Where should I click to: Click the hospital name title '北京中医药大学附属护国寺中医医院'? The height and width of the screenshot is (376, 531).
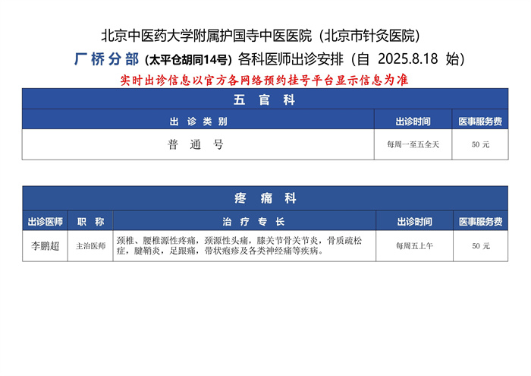(206, 36)
